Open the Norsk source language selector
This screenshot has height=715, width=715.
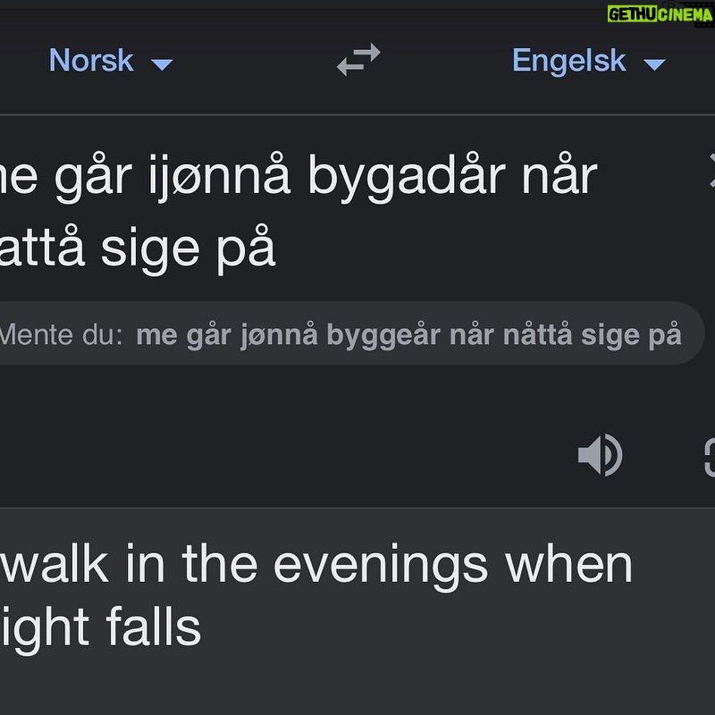[x=111, y=60]
